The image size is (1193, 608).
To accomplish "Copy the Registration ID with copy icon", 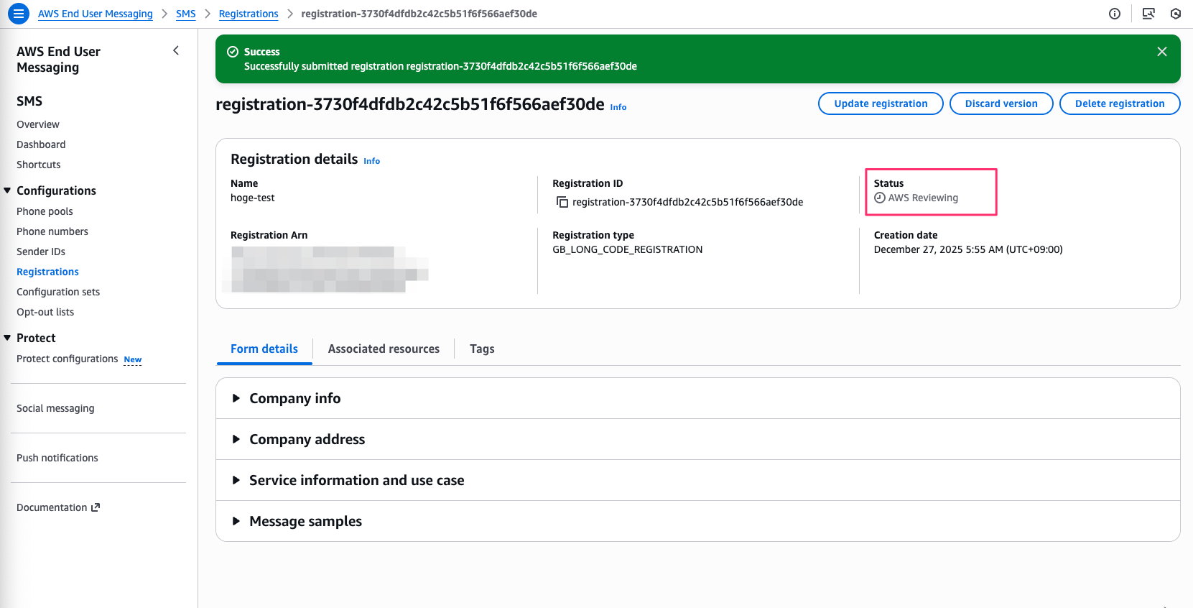I will point(562,202).
